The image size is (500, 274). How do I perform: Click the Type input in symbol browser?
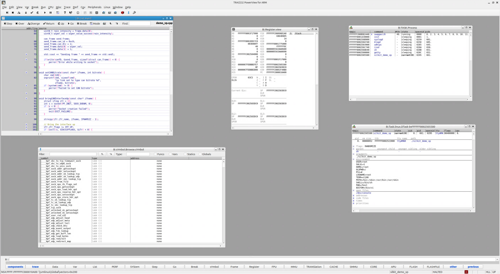click(138, 154)
